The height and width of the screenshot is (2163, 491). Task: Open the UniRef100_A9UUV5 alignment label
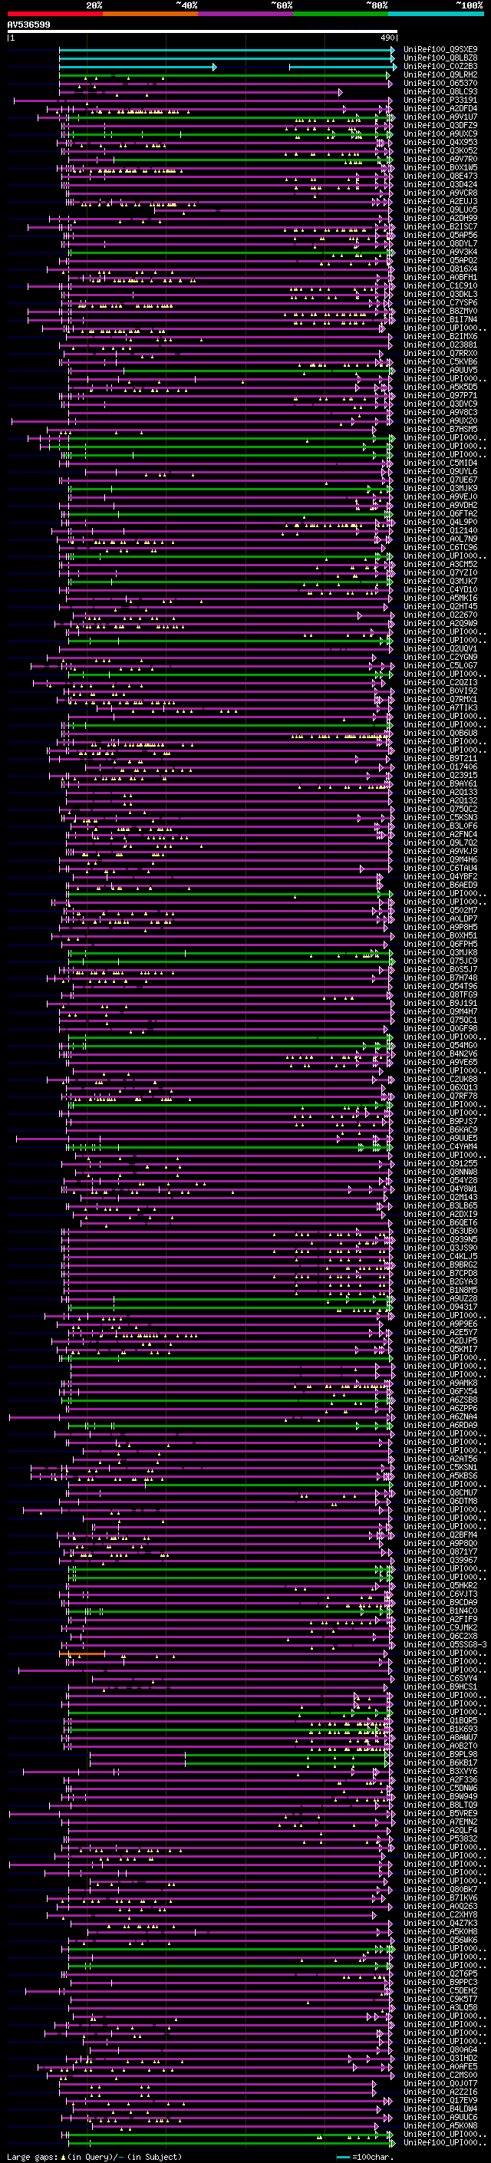(x=440, y=371)
